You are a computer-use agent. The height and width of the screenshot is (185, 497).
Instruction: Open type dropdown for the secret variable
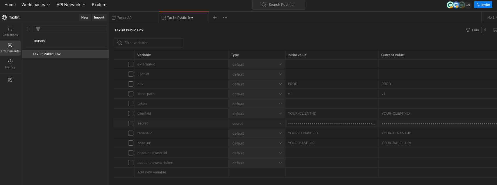(x=257, y=124)
